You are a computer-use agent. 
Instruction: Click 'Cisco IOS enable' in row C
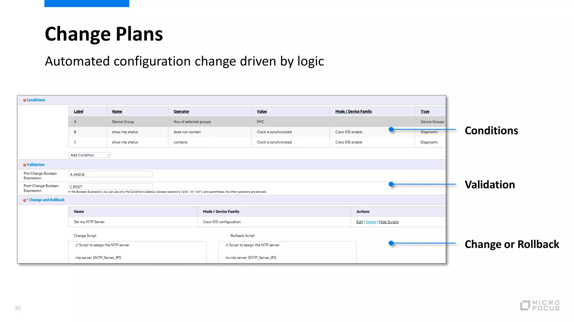point(349,142)
